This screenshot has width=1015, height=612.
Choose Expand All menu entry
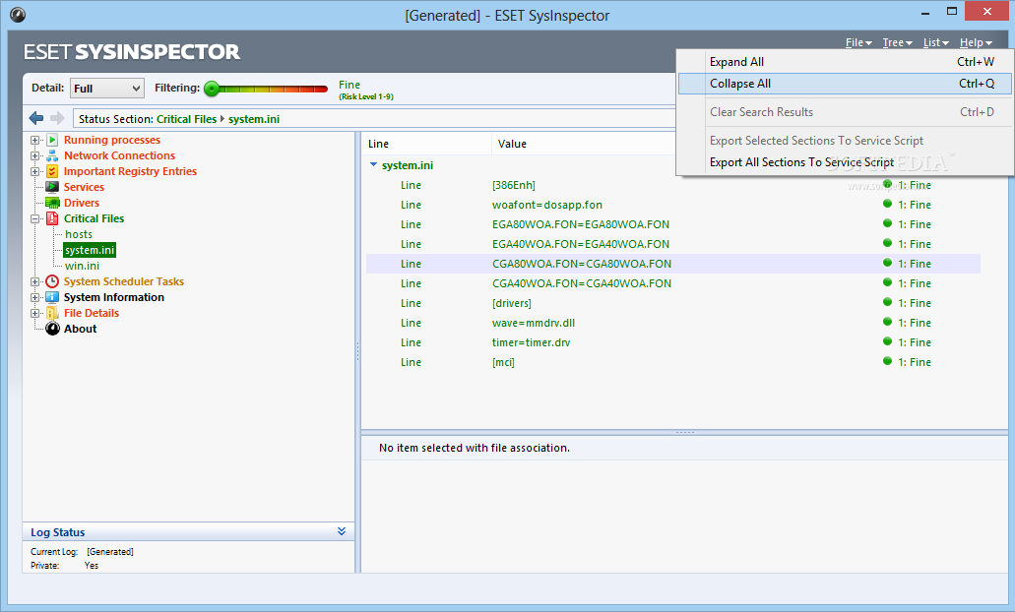(x=845, y=61)
